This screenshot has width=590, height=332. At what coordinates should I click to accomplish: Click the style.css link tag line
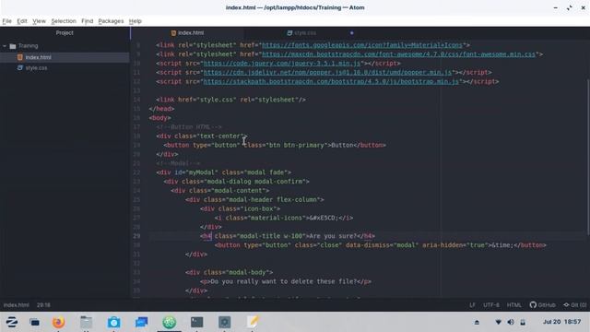[x=230, y=100]
